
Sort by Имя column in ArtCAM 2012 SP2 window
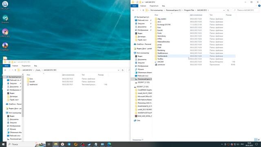click(29, 75)
